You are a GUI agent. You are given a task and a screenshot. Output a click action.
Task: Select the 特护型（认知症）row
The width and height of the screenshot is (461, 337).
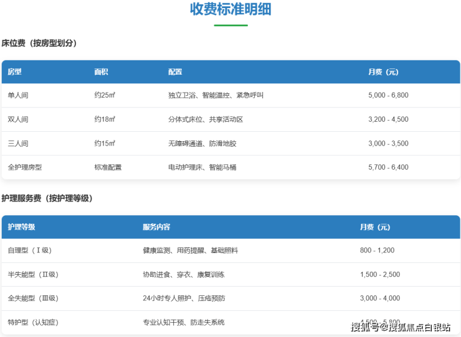coord(32,322)
